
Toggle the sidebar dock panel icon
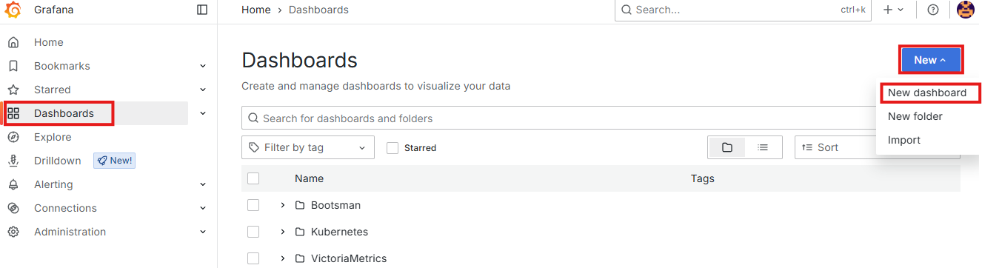pos(202,10)
